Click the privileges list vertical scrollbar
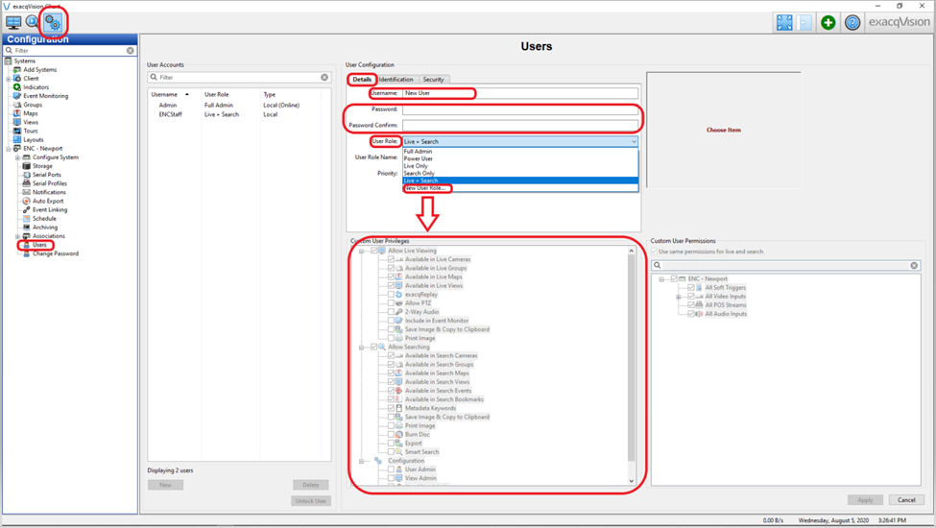Viewport: 936px width, 528px height. 632,365
